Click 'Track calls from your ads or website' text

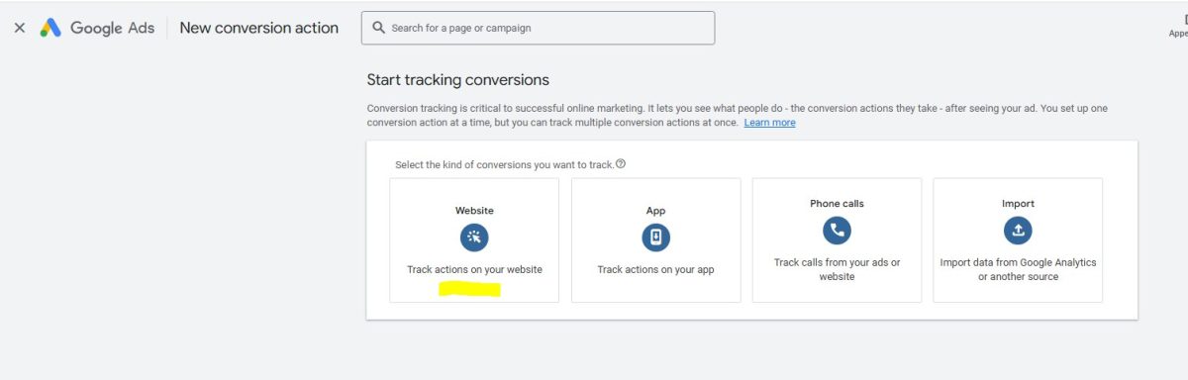pyautogui.click(x=837, y=269)
